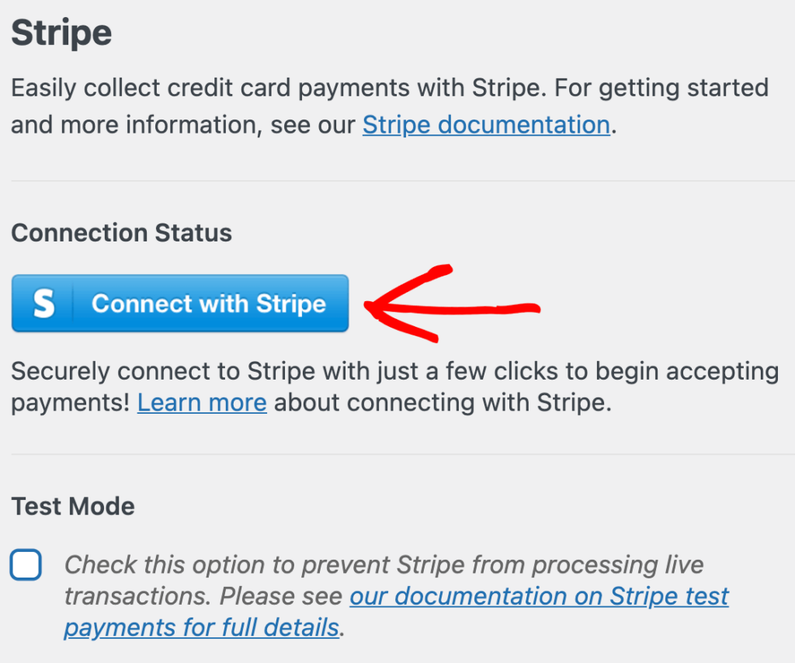Click the Test Mode section title

tap(72, 506)
